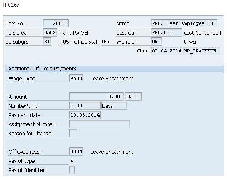Viewport: 227px width, 179px height.
Task: Click the empty Assignment Number field
Action: click(x=100, y=124)
